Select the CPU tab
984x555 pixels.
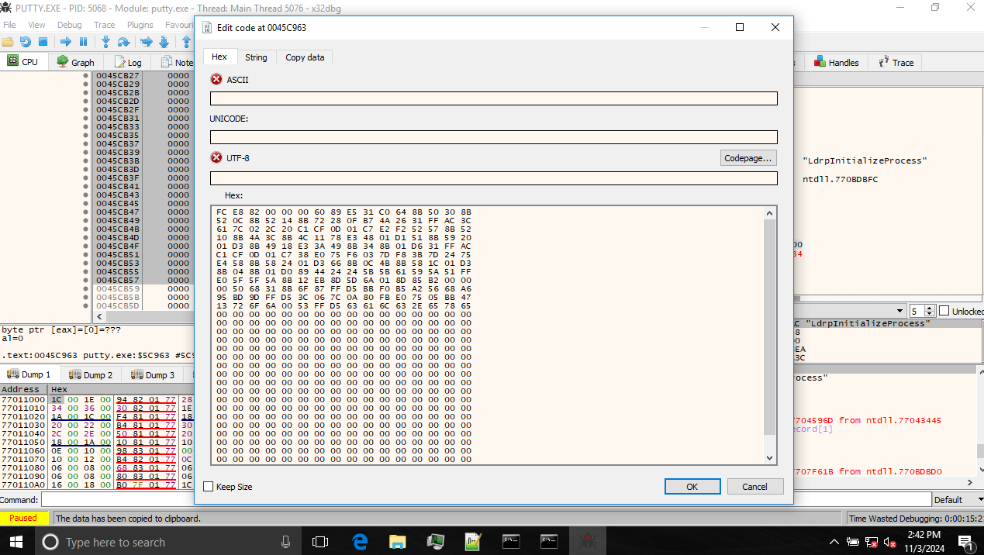point(22,61)
